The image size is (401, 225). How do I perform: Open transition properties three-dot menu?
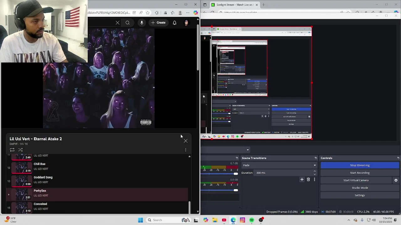(x=315, y=180)
